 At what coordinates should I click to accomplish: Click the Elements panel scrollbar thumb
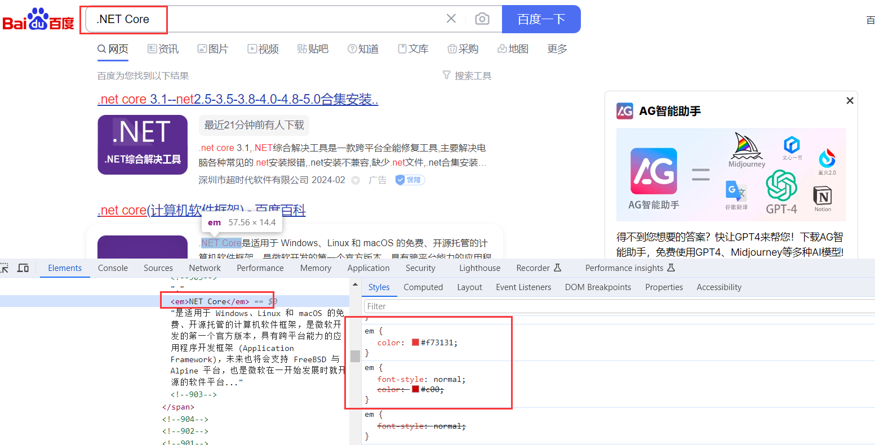[x=355, y=356]
